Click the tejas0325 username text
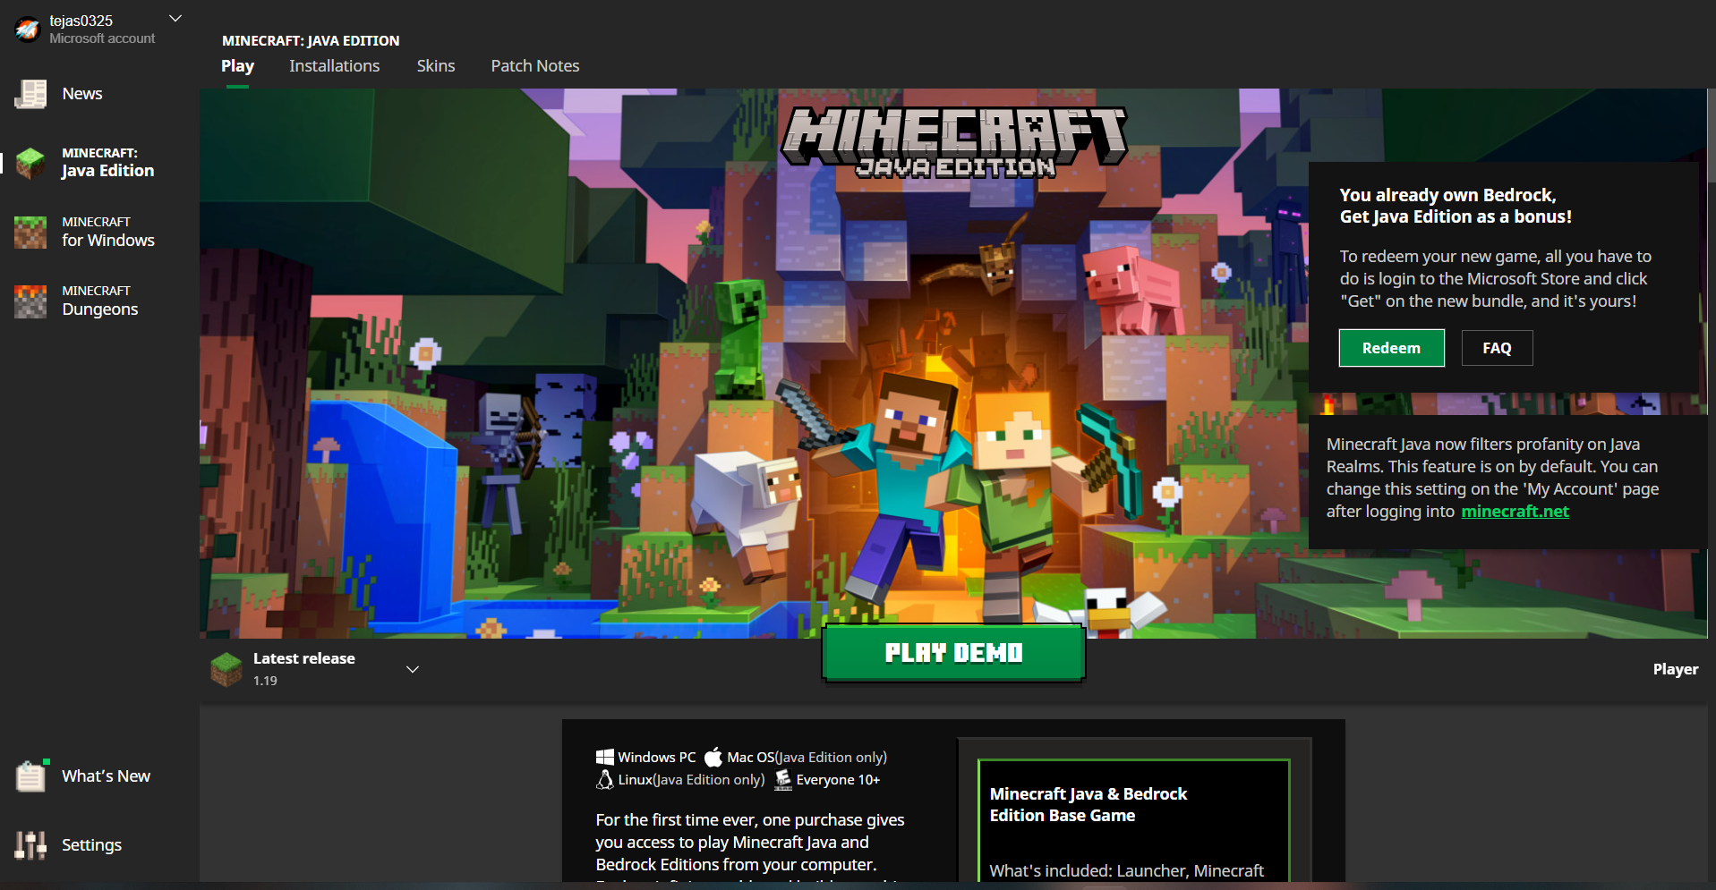This screenshot has width=1716, height=890. [81, 21]
